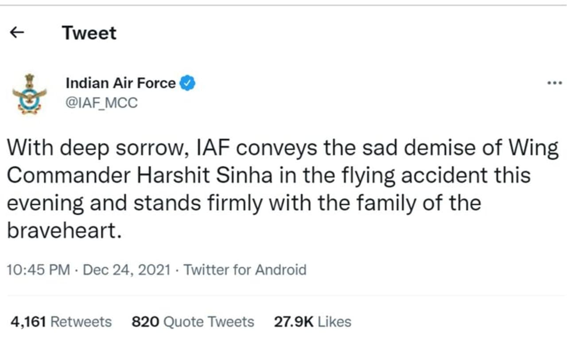Click the back arrow next to Tweet
The width and height of the screenshot is (567, 339).
[16, 33]
